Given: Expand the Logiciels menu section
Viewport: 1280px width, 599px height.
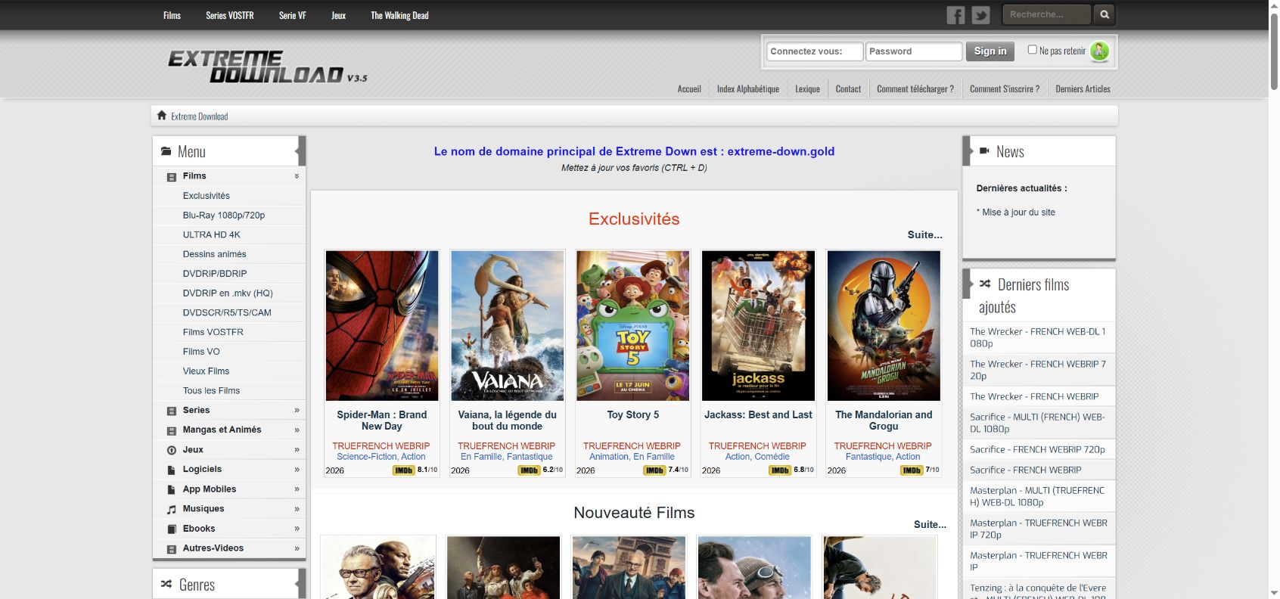Looking at the screenshot, I should [297, 469].
